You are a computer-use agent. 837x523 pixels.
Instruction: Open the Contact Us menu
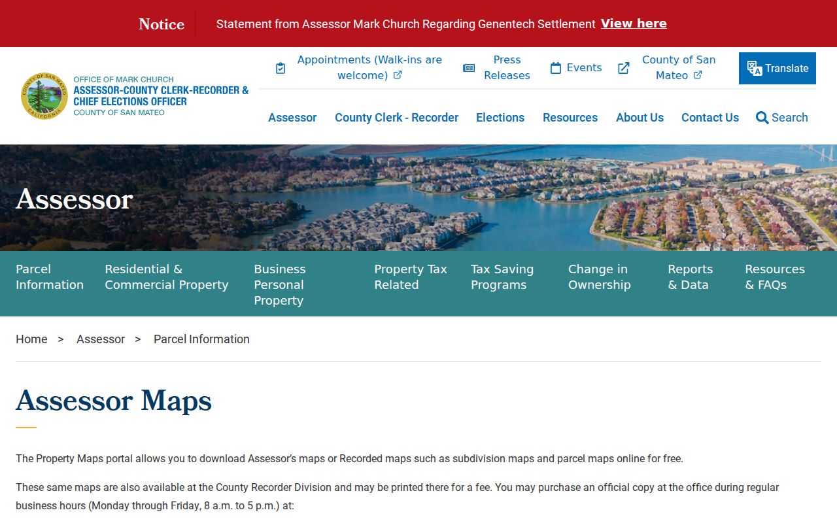pyautogui.click(x=710, y=118)
